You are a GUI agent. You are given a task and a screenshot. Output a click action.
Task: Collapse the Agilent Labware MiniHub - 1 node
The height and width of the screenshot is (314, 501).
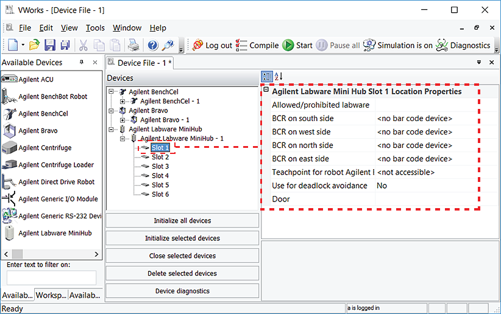click(x=123, y=139)
